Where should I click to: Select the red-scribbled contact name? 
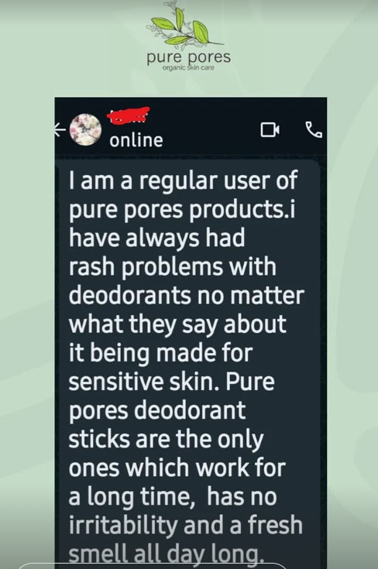click(128, 115)
